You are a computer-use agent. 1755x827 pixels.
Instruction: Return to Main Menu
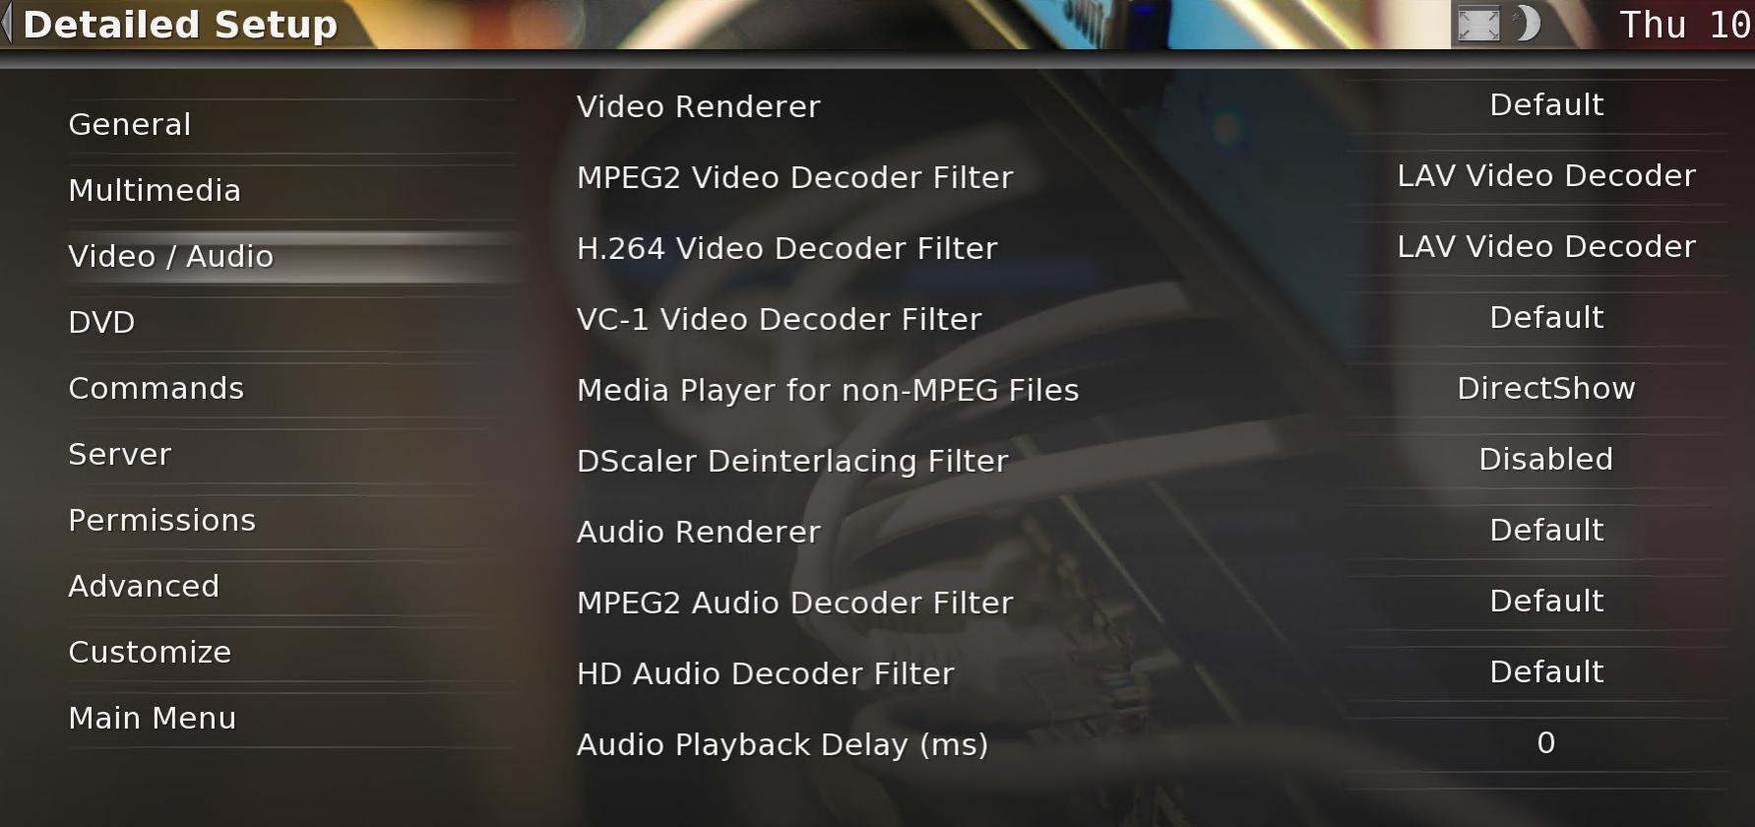click(x=291, y=719)
